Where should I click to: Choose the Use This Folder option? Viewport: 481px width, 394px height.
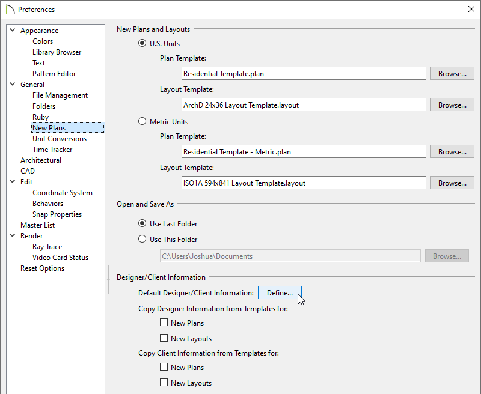click(x=142, y=239)
